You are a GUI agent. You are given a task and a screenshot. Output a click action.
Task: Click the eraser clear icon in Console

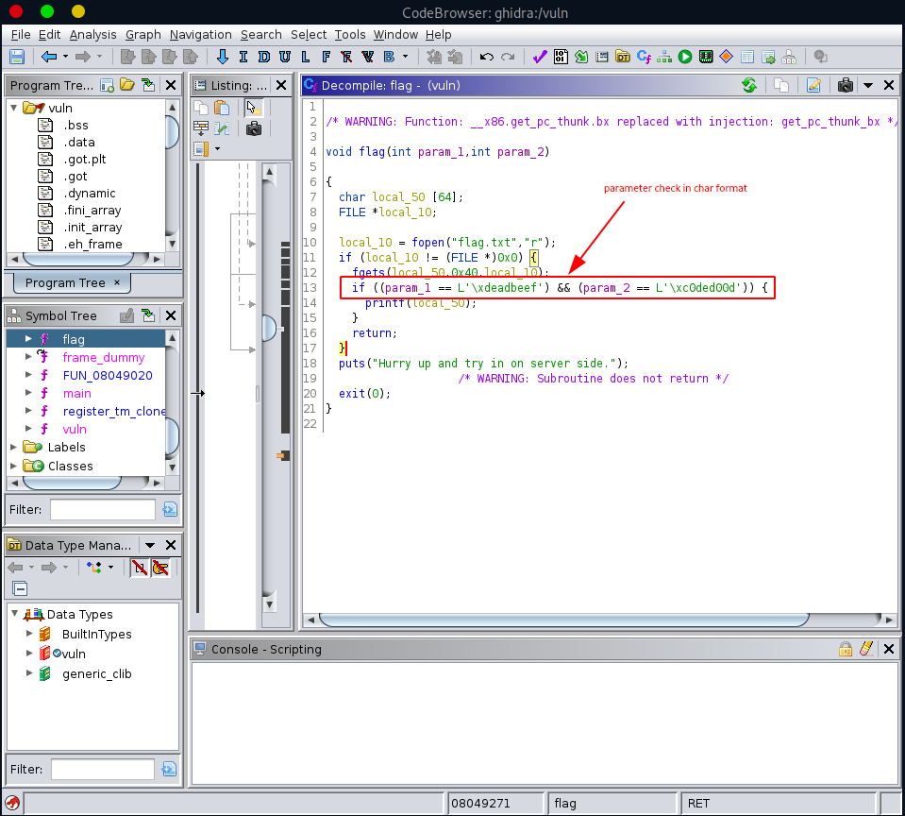(866, 649)
